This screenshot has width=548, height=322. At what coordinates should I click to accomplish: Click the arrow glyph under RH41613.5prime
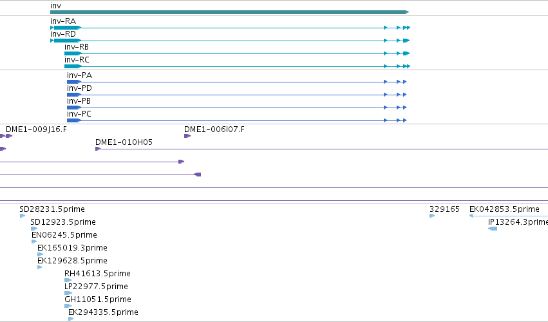[x=68, y=280]
